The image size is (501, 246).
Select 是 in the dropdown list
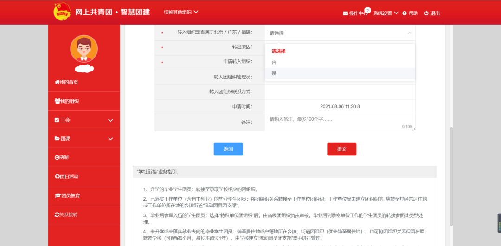pos(274,73)
